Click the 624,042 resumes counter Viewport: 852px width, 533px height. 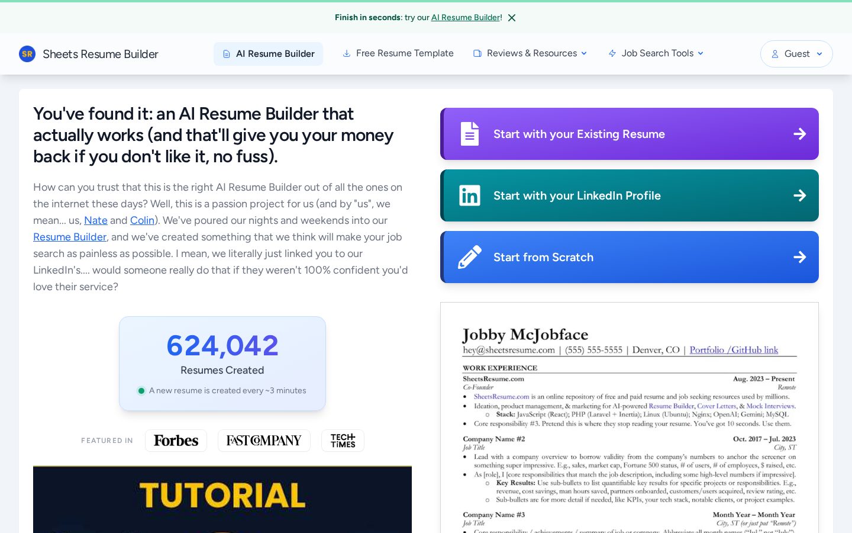(222, 345)
